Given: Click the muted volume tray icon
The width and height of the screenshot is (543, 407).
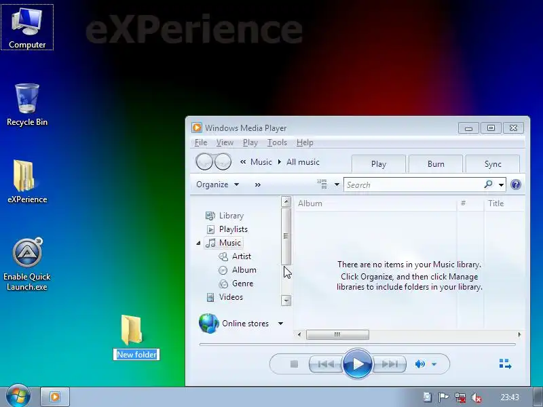Looking at the screenshot, I should [476, 398].
